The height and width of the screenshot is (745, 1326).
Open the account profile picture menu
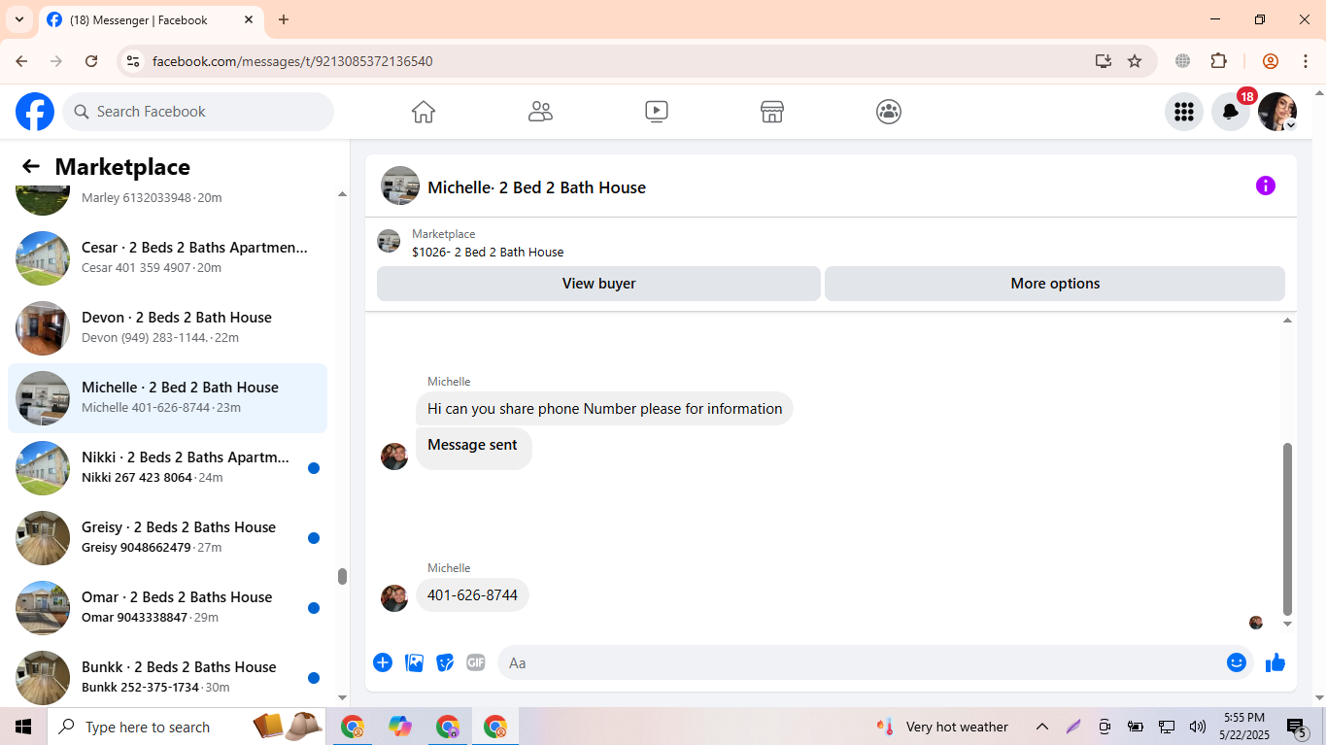[x=1277, y=112]
